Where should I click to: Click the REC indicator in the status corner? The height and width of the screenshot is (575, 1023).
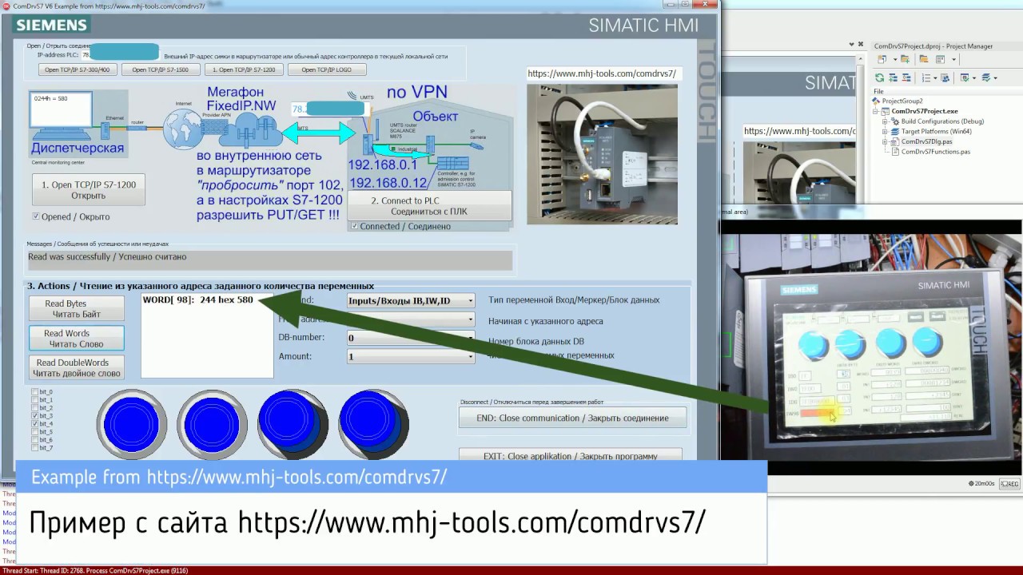(x=1010, y=483)
